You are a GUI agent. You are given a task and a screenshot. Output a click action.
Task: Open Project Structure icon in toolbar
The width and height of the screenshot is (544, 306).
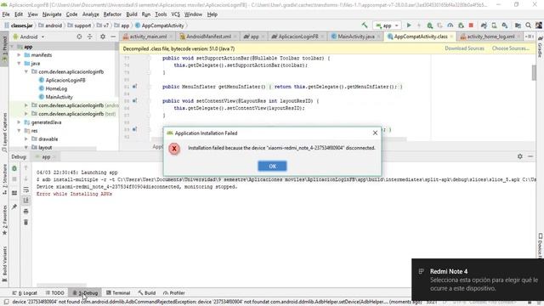pyautogui.click(x=518, y=25)
